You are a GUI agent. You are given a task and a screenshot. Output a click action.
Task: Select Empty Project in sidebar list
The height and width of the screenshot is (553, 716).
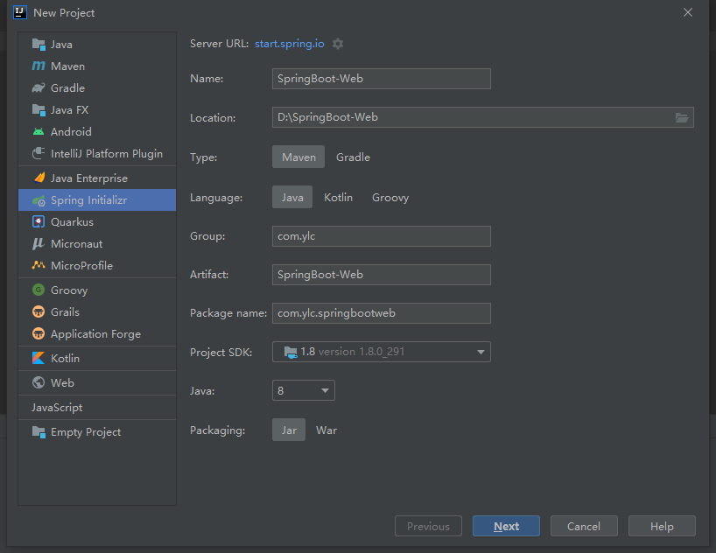97,432
